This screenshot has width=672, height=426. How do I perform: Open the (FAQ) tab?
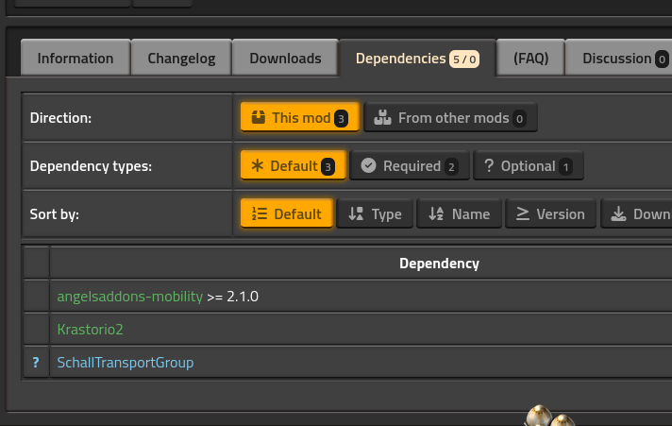tap(530, 58)
